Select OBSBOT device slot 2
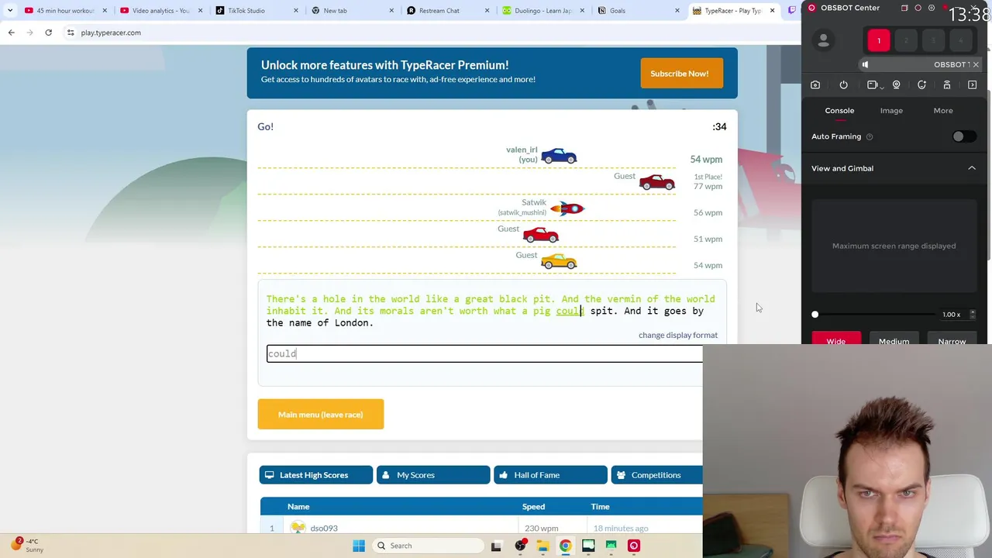 pos(906,40)
